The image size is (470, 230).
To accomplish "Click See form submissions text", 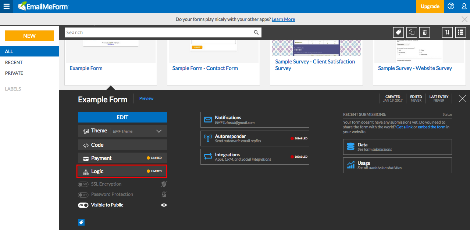I will (375, 150).
